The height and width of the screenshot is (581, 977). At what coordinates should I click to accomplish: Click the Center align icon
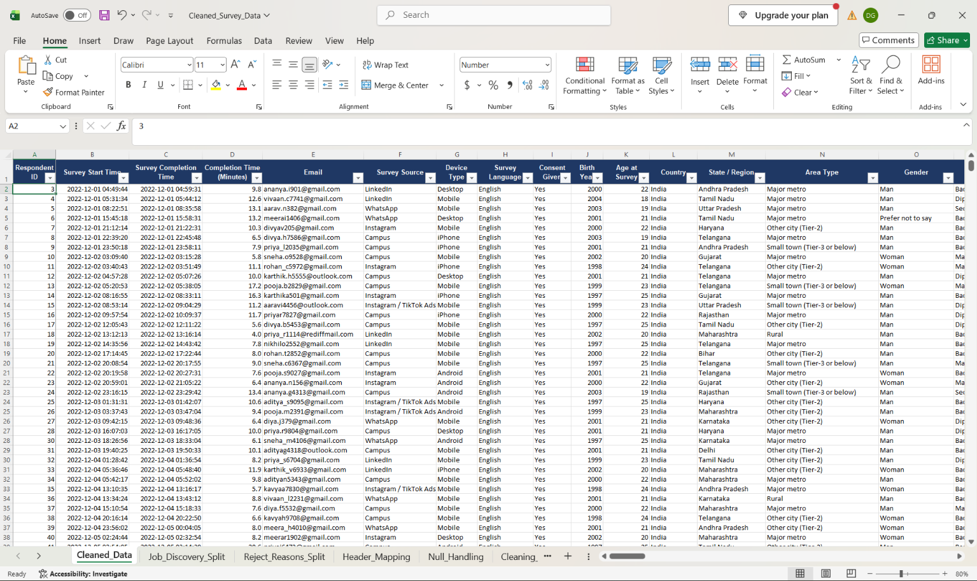[x=293, y=85]
